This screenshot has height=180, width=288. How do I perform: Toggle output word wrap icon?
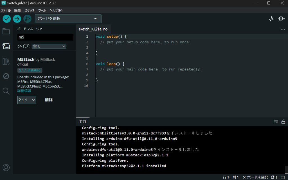(276, 122)
